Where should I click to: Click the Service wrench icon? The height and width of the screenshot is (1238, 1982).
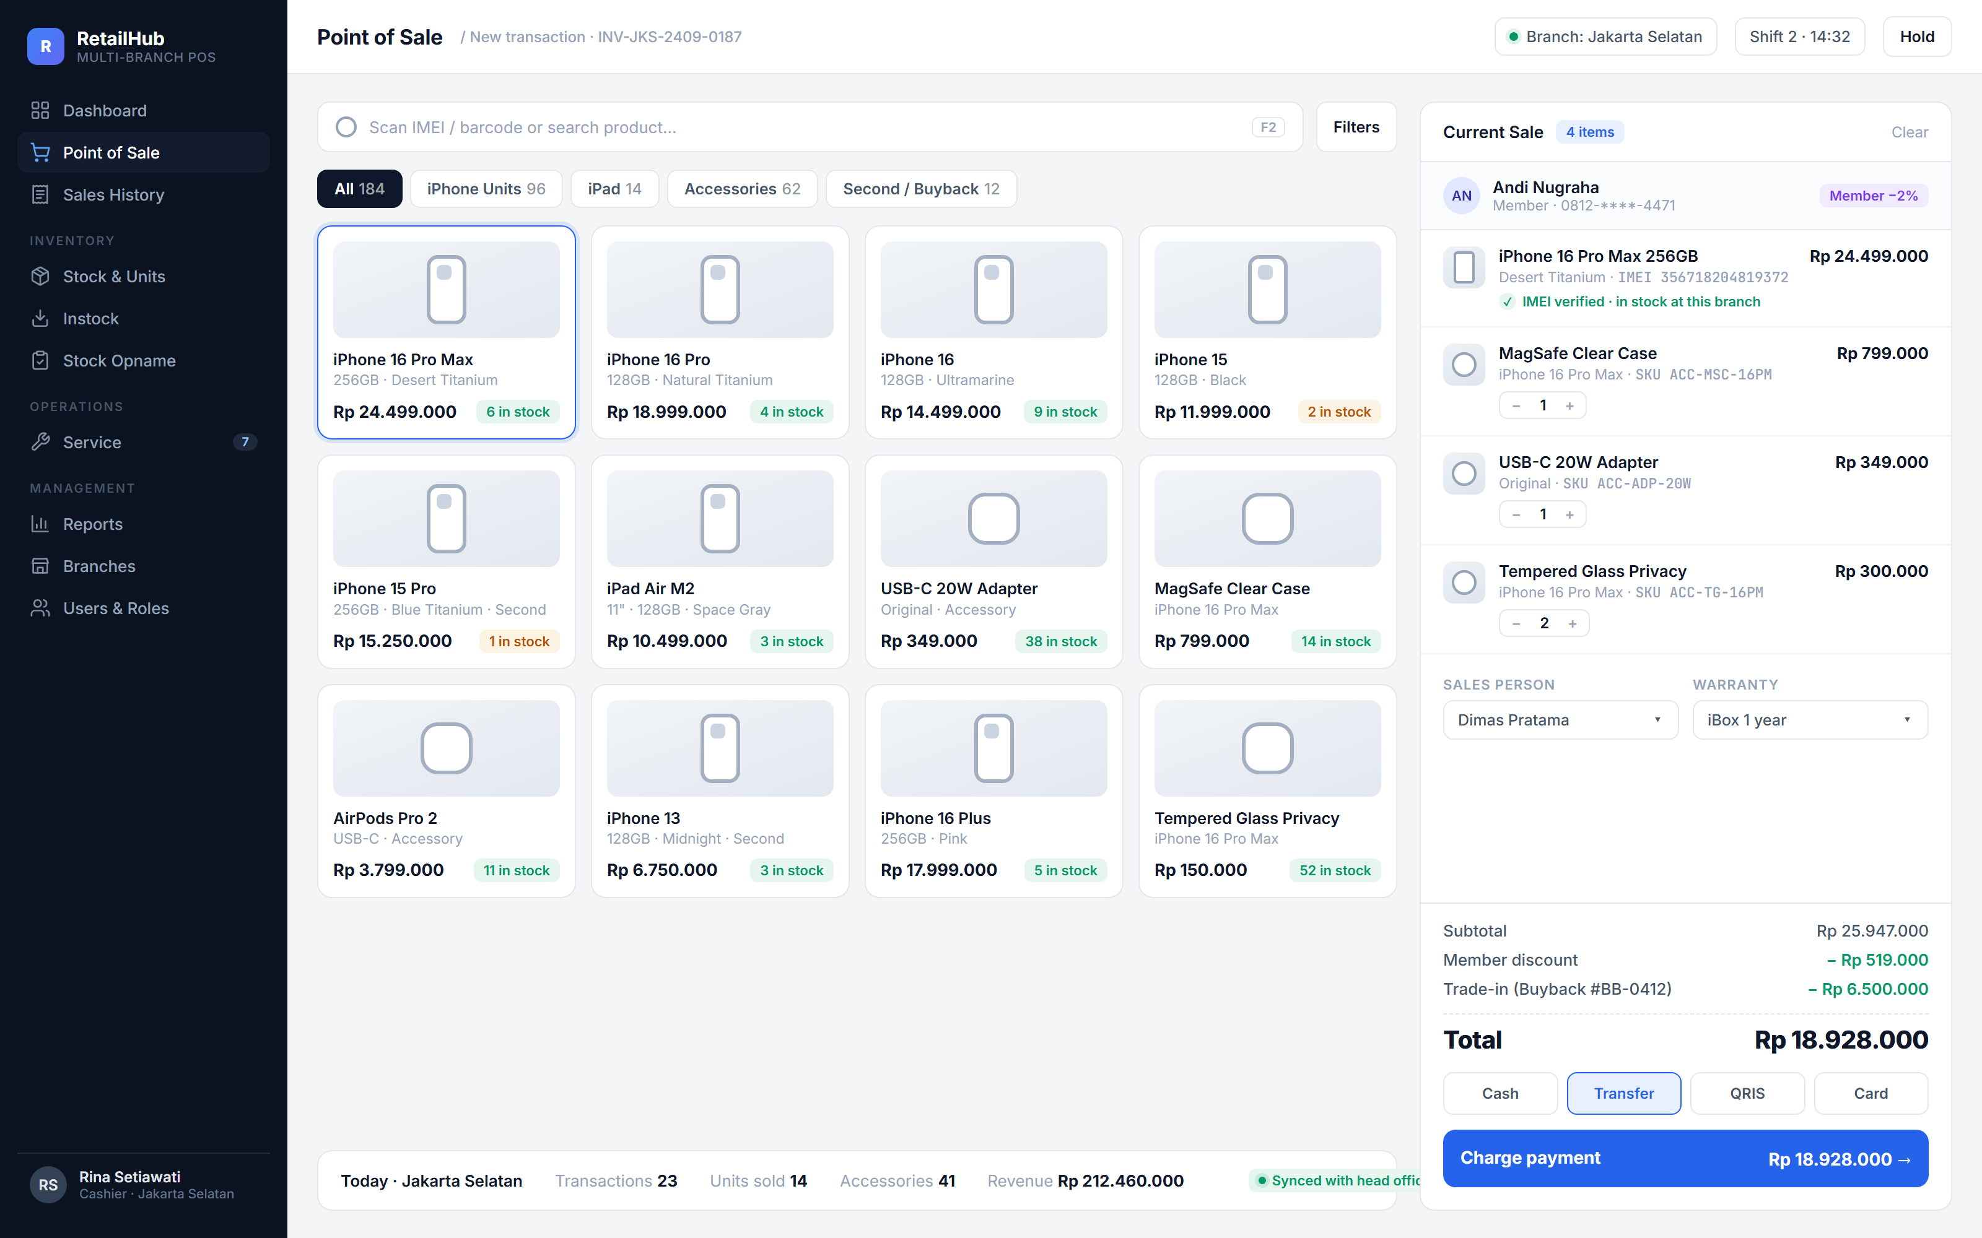click(40, 442)
